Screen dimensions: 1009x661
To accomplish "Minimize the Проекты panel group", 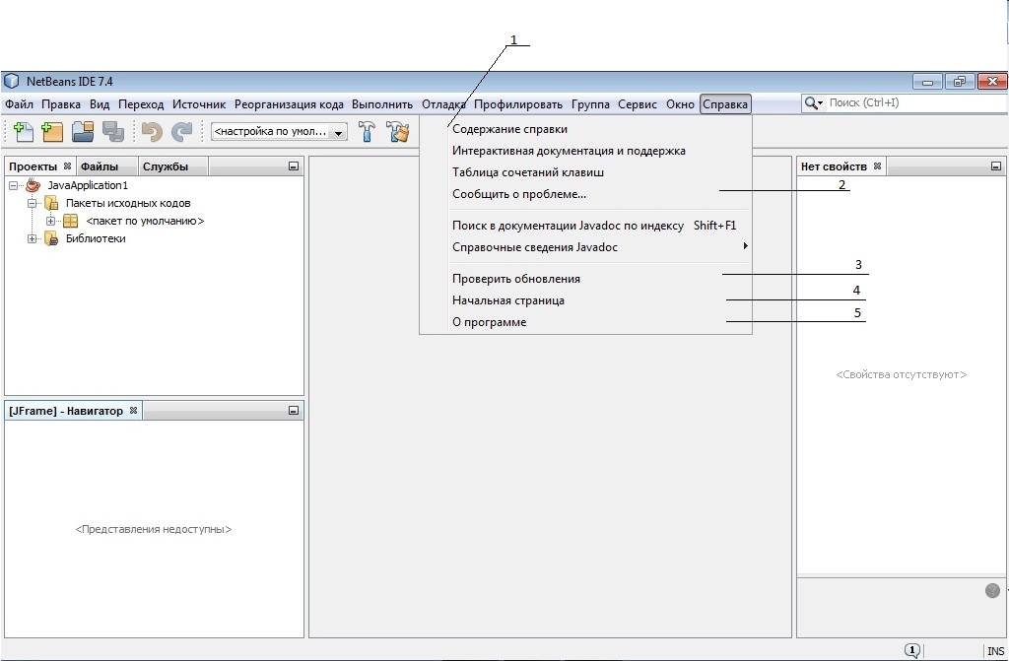I will [x=294, y=166].
